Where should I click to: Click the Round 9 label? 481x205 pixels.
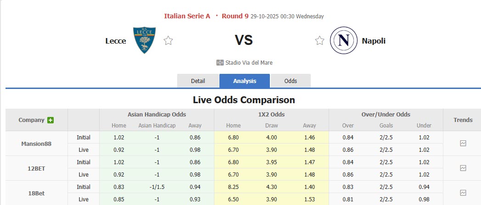pyautogui.click(x=235, y=16)
